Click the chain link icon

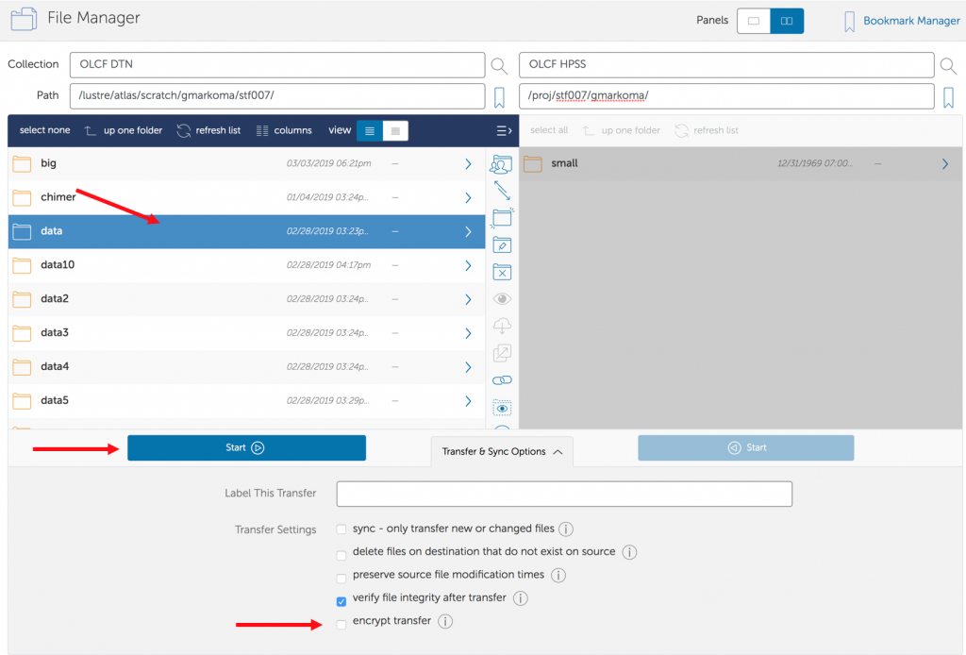(502, 380)
